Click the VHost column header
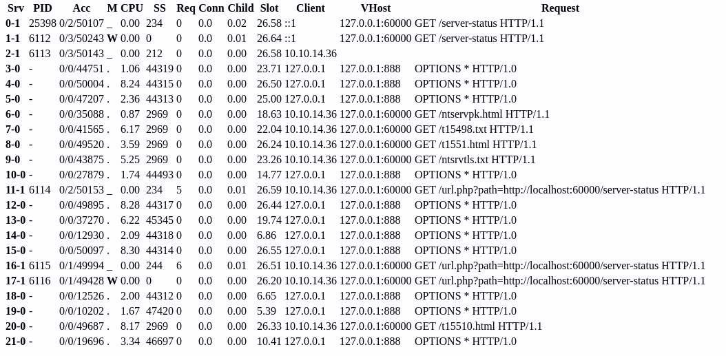 (x=375, y=8)
